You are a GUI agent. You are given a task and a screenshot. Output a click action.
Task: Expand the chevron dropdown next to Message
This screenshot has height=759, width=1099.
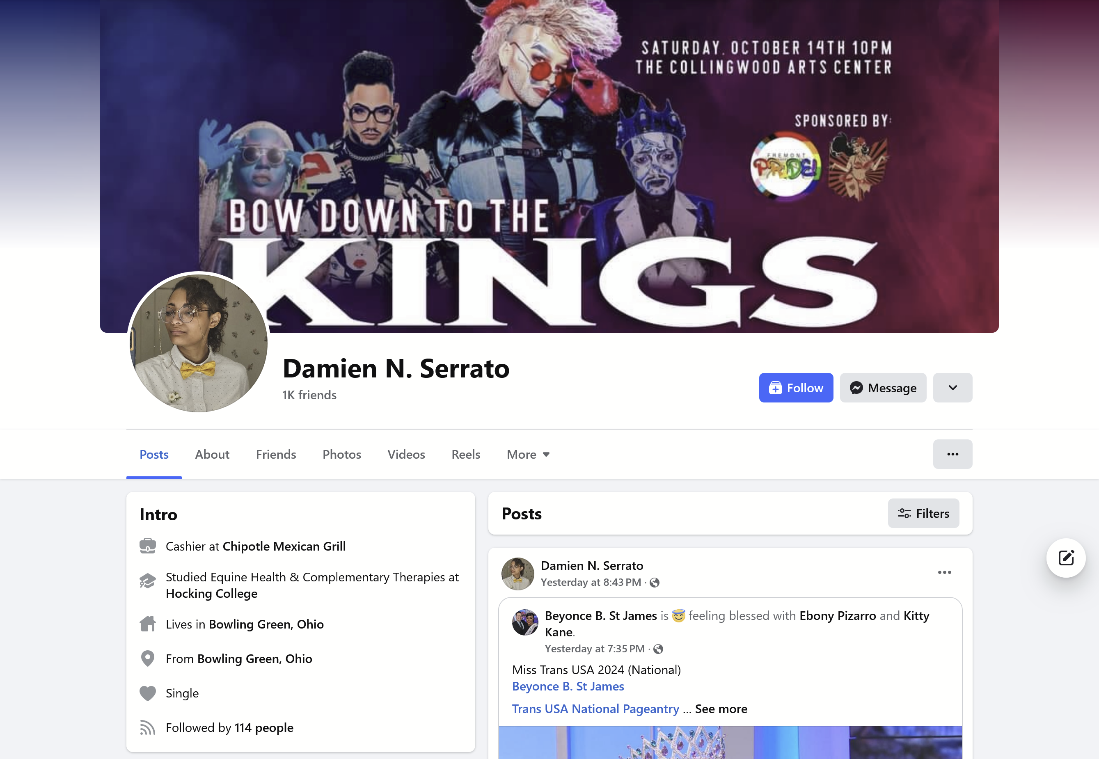coord(952,388)
